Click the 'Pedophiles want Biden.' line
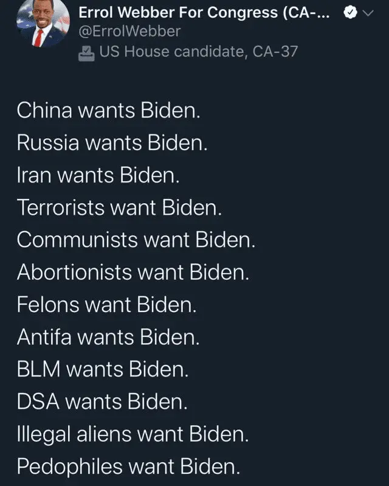 pos(128,467)
